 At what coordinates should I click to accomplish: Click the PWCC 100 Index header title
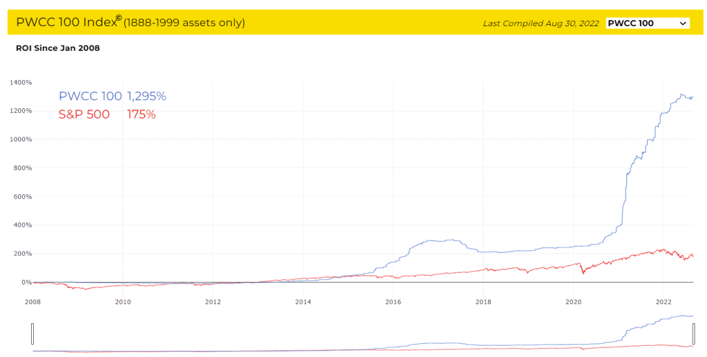65,23
